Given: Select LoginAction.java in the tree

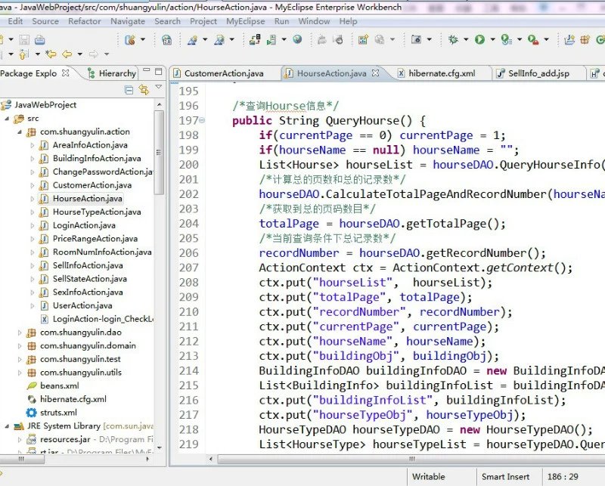Looking at the screenshot, I should pyautogui.click(x=84, y=225).
